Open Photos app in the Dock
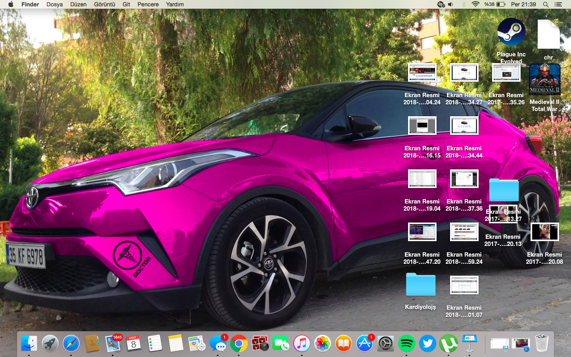 (x=323, y=343)
